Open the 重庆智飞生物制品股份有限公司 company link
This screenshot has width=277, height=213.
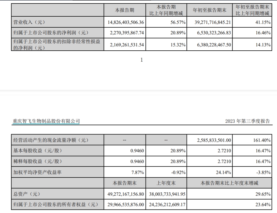[46, 121]
